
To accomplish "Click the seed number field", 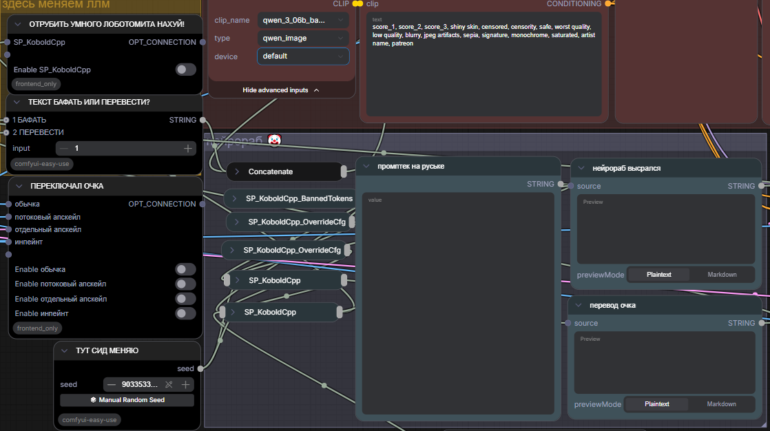I will pos(140,384).
